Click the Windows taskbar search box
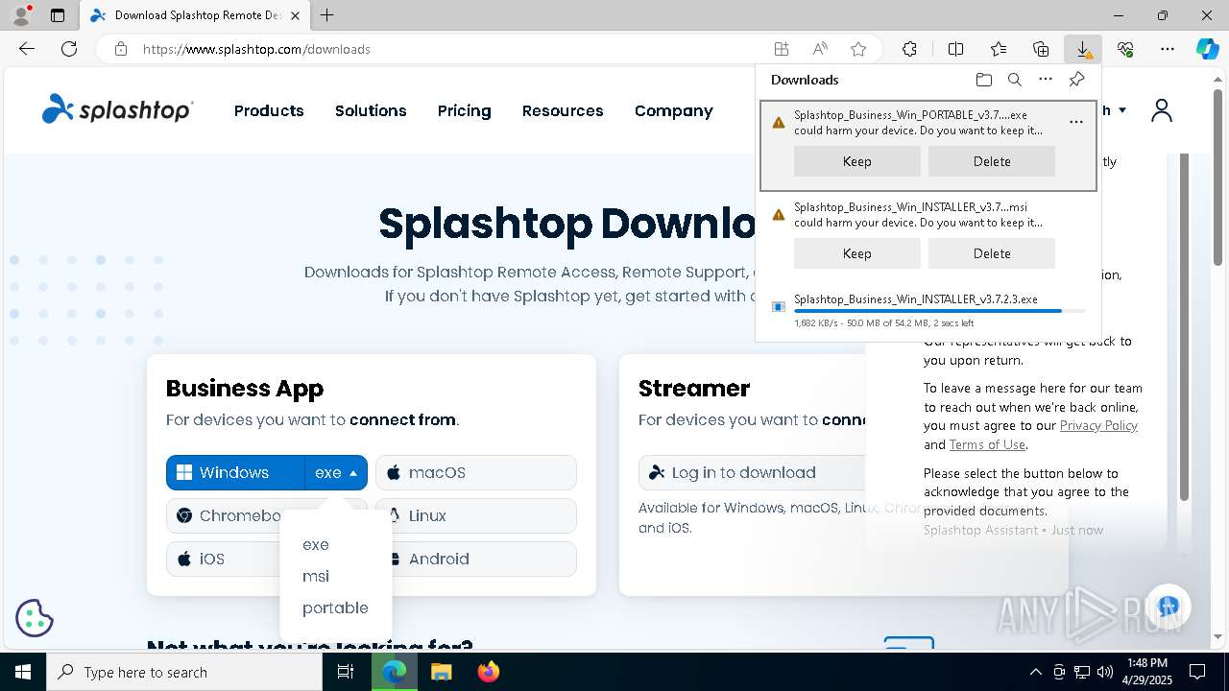The height and width of the screenshot is (691, 1229). (x=184, y=672)
